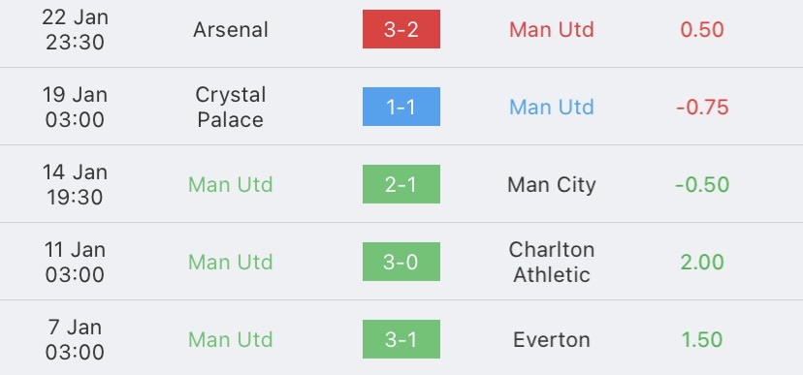Open the 3-0 score against Charlton Athletic
The image size is (803, 375).
click(x=401, y=262)
